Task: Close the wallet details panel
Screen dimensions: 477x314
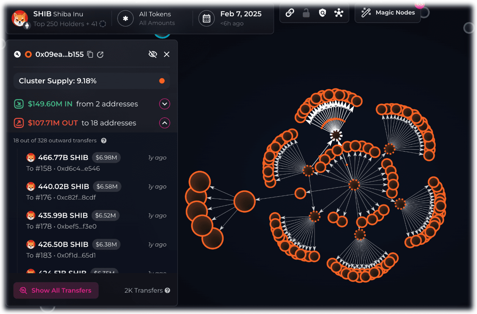Action: click(167, 54)
